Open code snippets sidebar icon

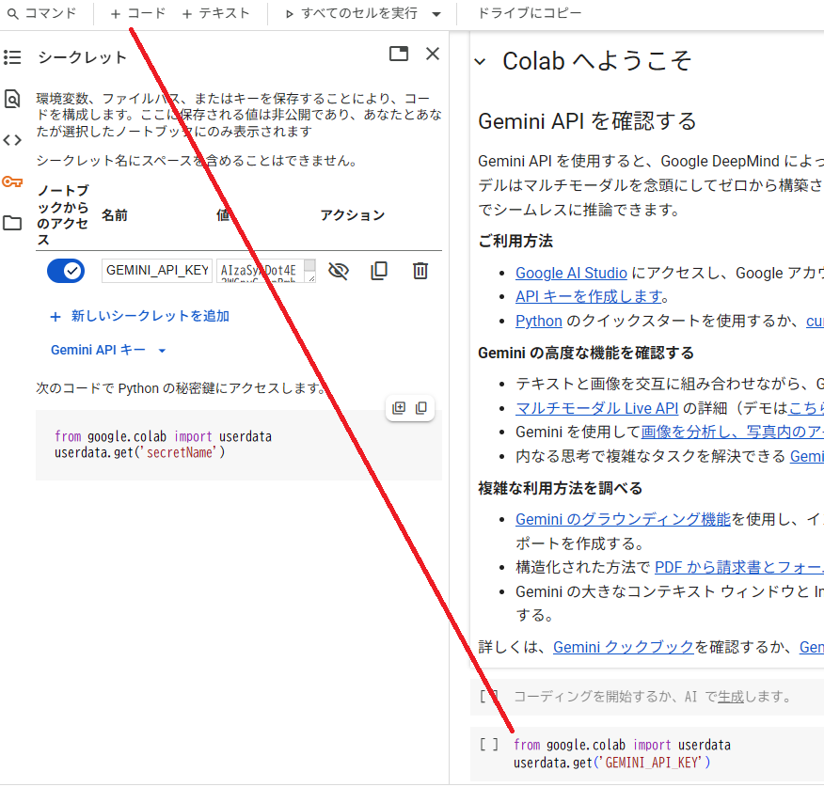[x=12, y=140]
